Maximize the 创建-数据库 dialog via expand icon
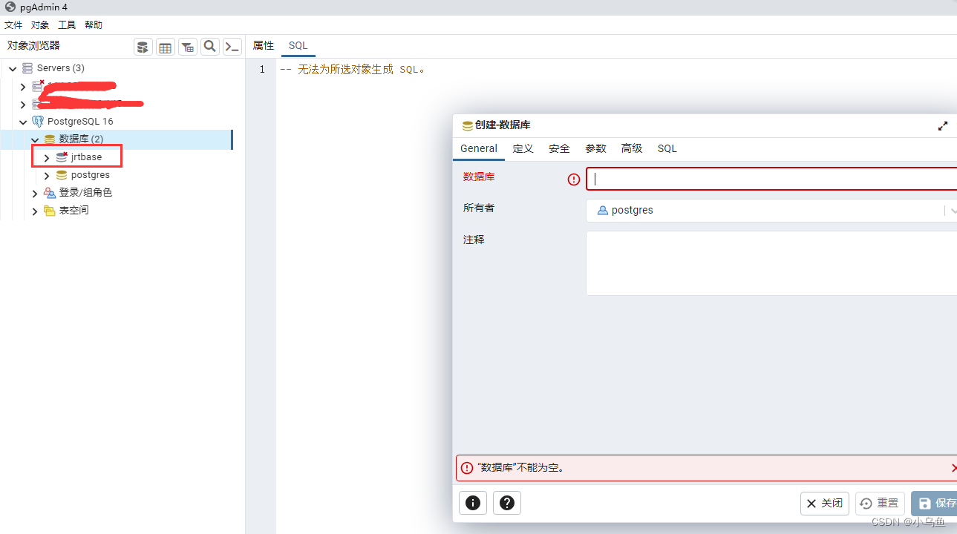Viewport: 957px width, 534px height. (943, 126)
